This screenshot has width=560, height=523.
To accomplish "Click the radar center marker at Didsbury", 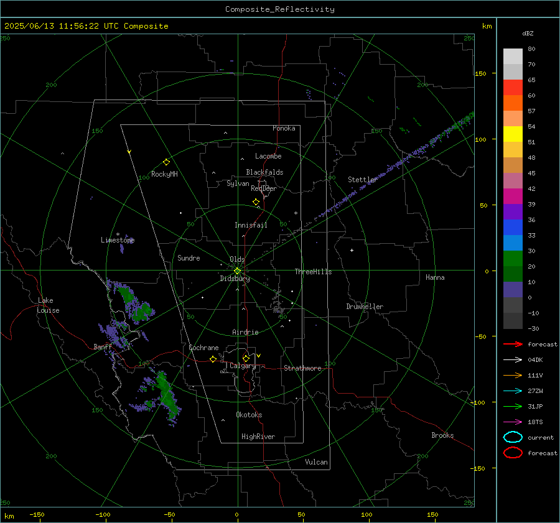I will [237, 271].
